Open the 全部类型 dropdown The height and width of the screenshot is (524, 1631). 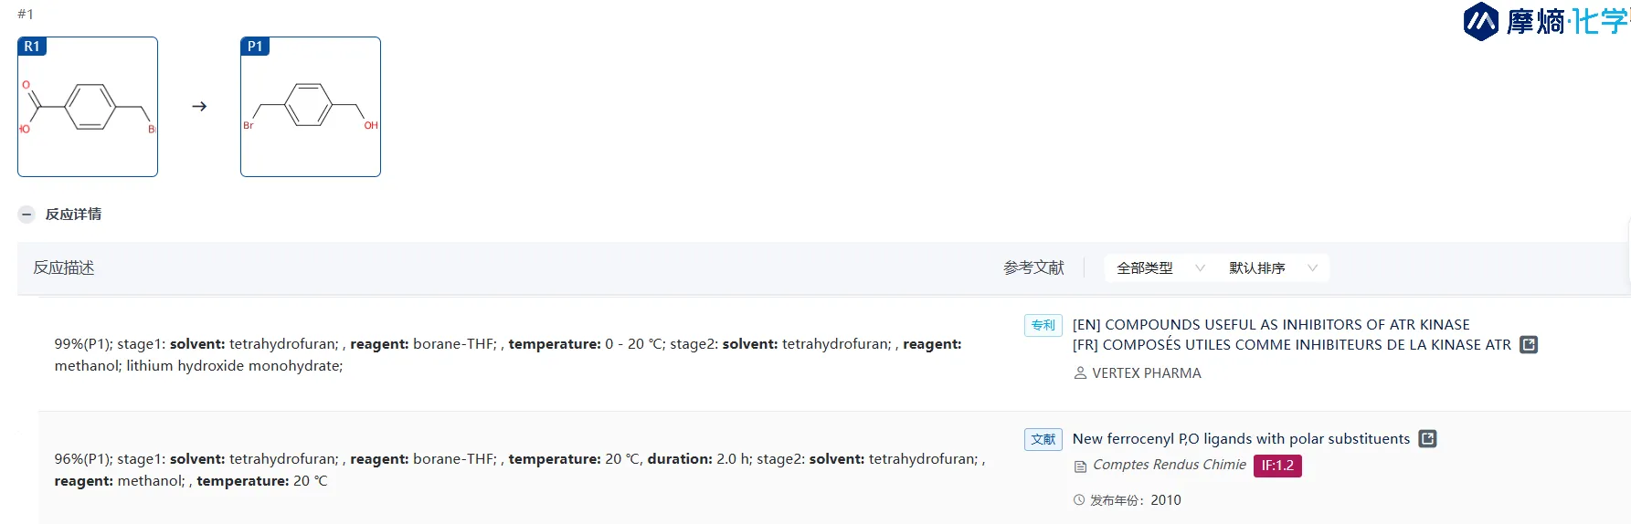click(1160, 268)
